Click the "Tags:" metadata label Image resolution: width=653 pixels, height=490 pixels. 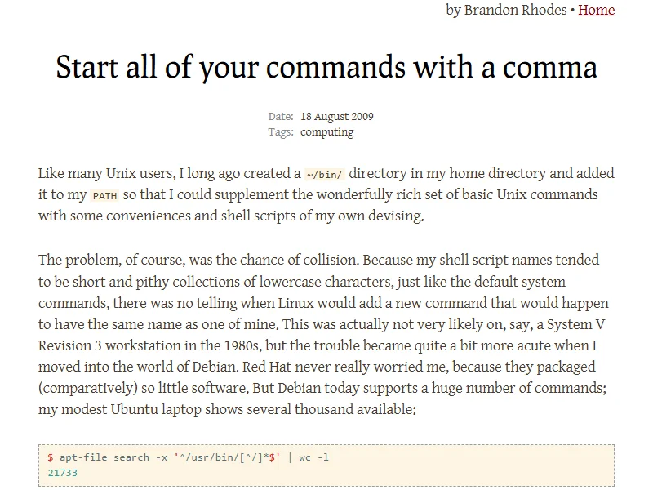coord(281,131)
